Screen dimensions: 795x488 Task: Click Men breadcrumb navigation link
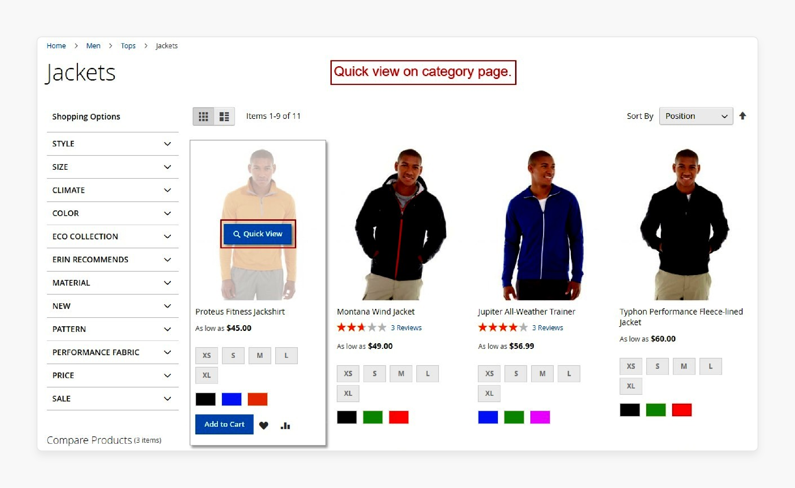pos(93,46)
